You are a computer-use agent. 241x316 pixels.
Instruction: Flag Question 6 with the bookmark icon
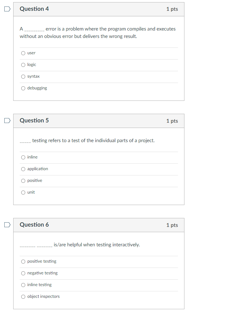(x=7, y=225)
